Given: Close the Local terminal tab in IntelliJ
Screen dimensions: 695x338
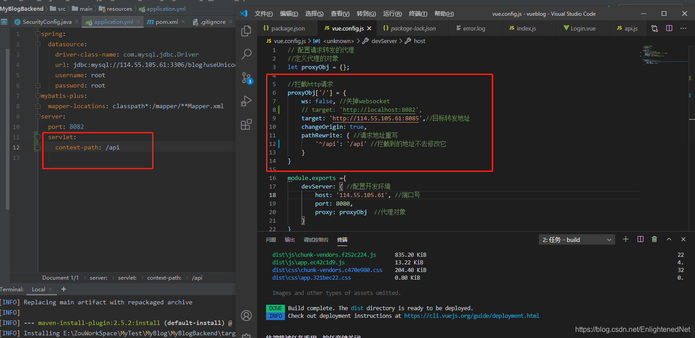Looking at the screenshot, I should pyautogui.click(x=50, y=290).
